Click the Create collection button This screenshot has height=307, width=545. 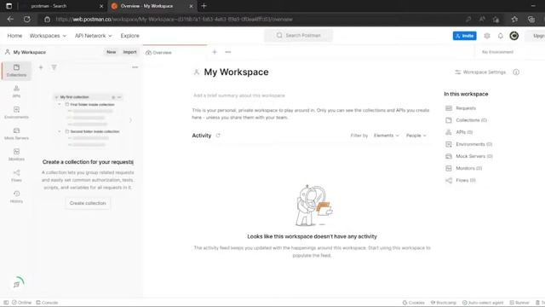88,203
